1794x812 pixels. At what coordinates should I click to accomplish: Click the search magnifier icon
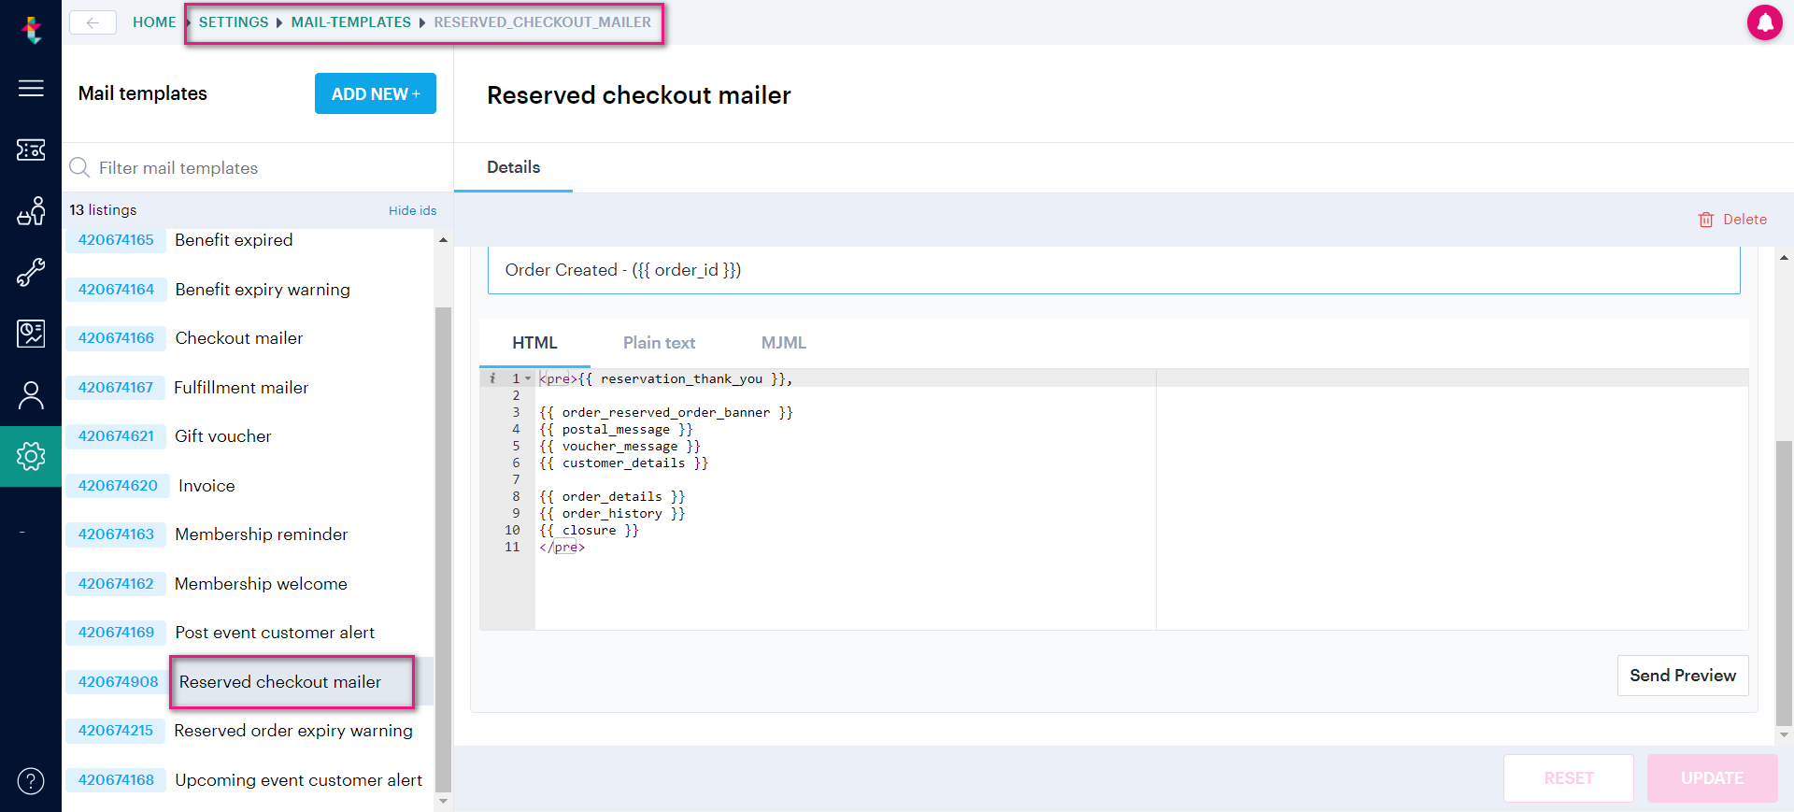click(x=79, y=167)
